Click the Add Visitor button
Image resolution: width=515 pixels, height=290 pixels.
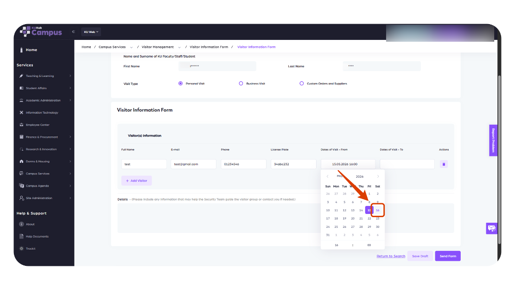pos(137,180)
